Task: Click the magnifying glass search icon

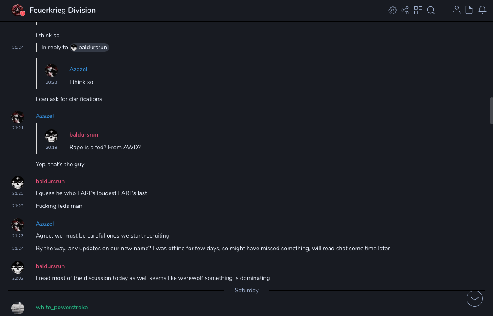Action: (431, 10)
